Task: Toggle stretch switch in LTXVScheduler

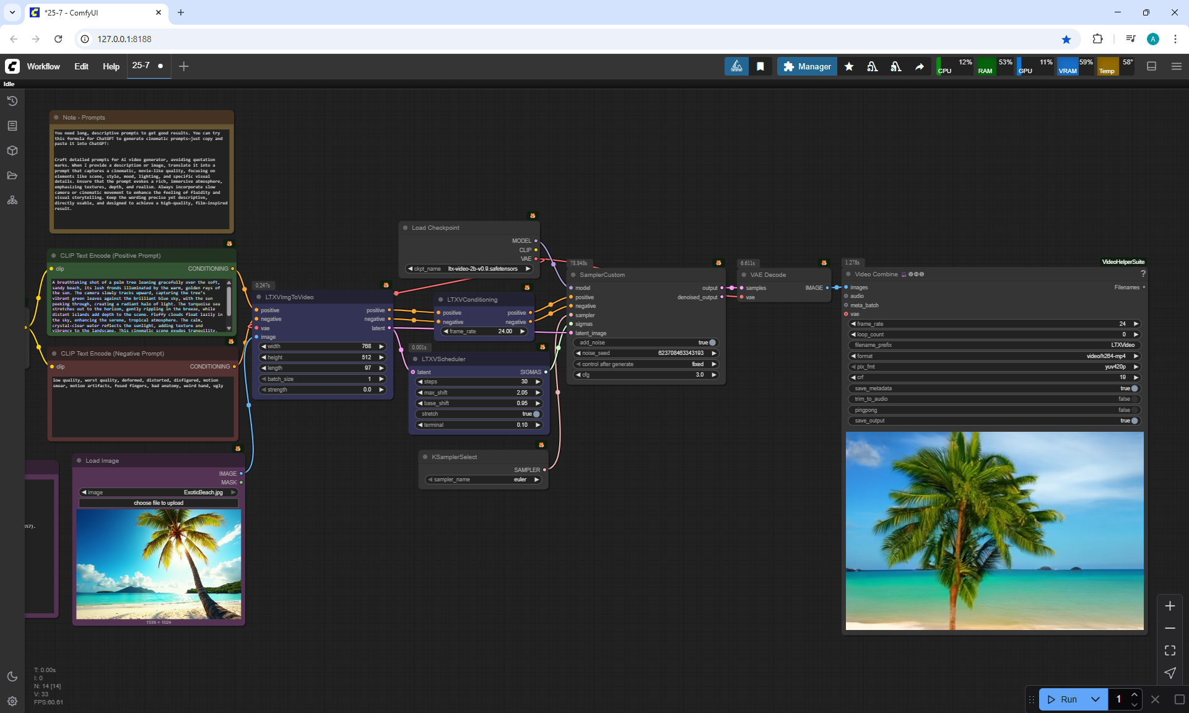Action: point(536,414)
